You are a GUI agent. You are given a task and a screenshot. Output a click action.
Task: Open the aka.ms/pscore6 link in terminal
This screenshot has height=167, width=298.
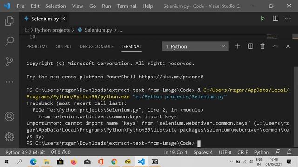pos(171,77)
